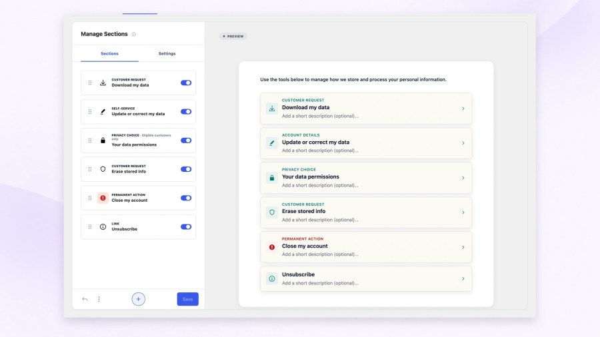Screen dimensions: 600x337
Task: Grab the drag handle of Erase stored info row
Action: [x=90, y=169]
